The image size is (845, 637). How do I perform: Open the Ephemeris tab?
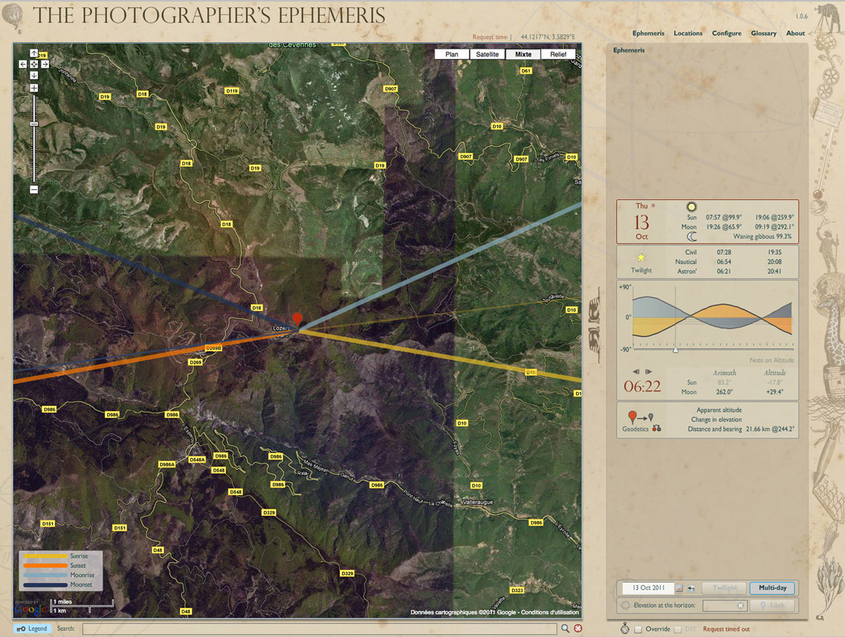pyautogui.click(x=649, y=33)
